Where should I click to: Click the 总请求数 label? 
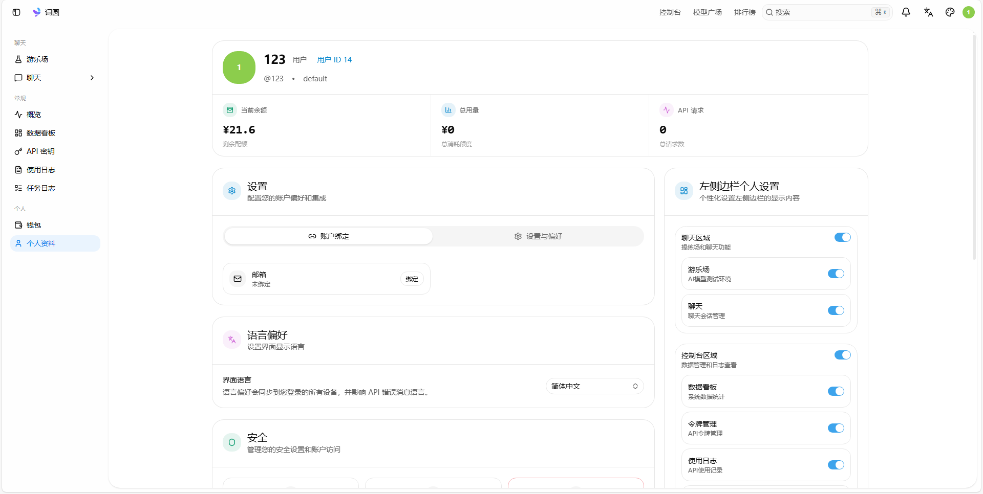click(672, 144)
